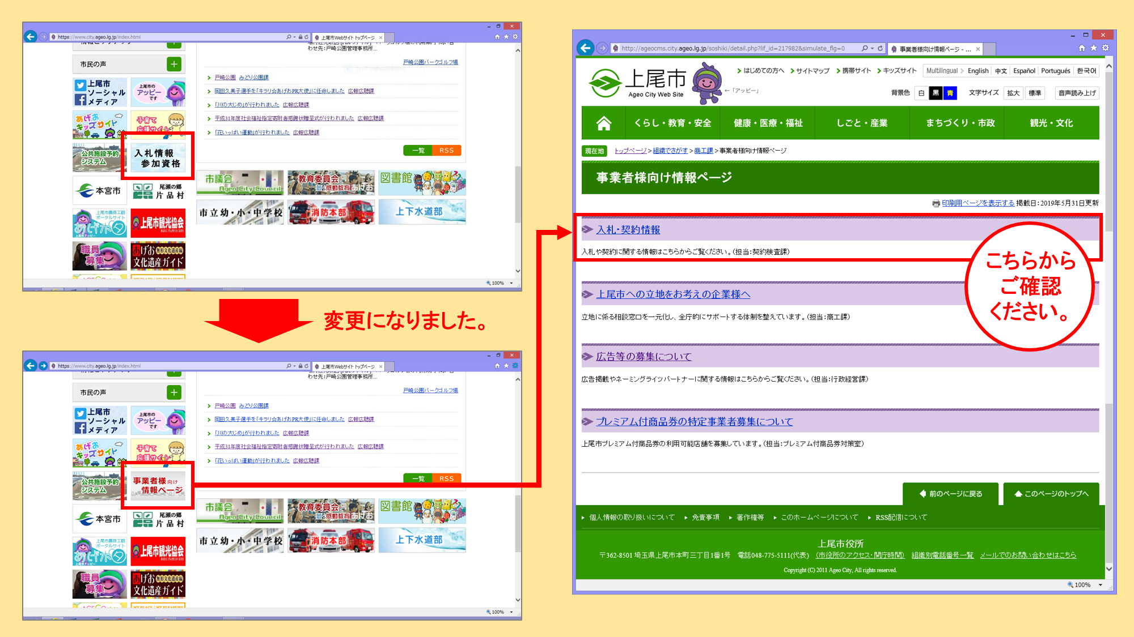The height and width of the screenshot is (637, 1134).
Task: Click search magnifier in right browser address bar
Action: coord(865,48)
